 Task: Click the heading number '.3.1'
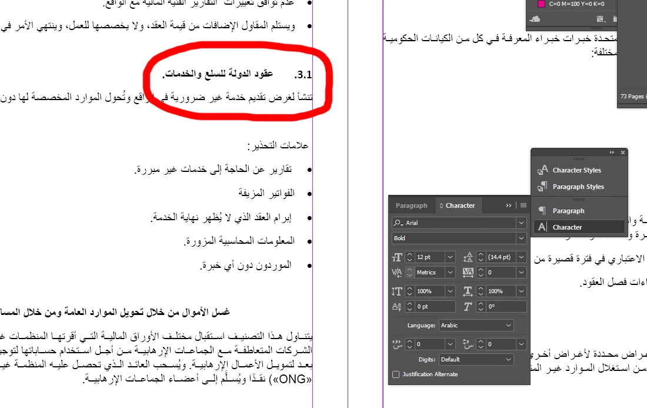pyautogui.click(x=304, y=75)
